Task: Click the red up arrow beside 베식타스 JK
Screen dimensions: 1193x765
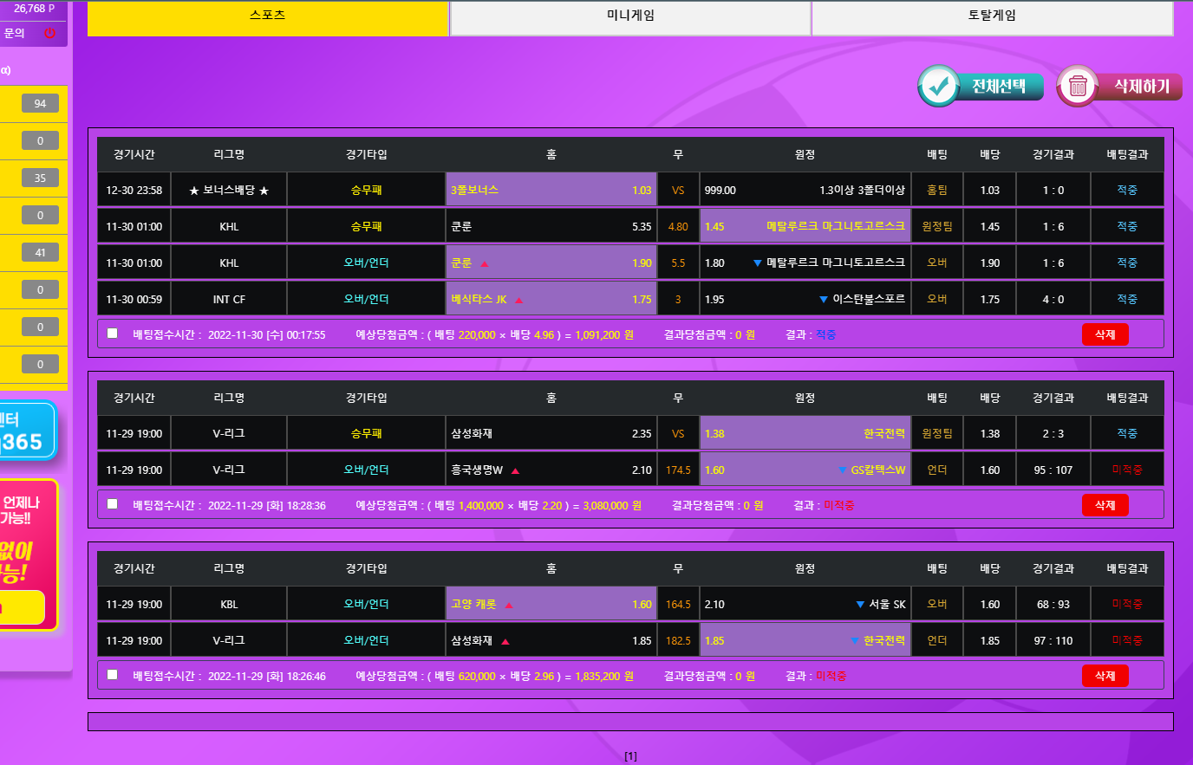Action: (519, 300)
